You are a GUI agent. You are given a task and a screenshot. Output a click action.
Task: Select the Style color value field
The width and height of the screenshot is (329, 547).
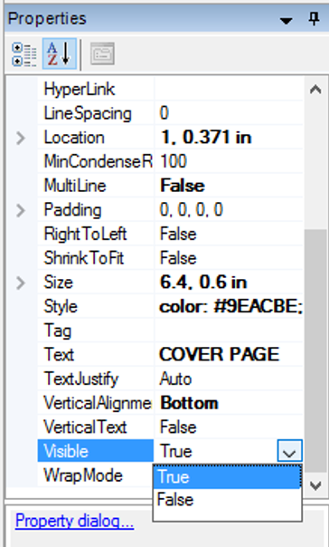coord(229,307)
